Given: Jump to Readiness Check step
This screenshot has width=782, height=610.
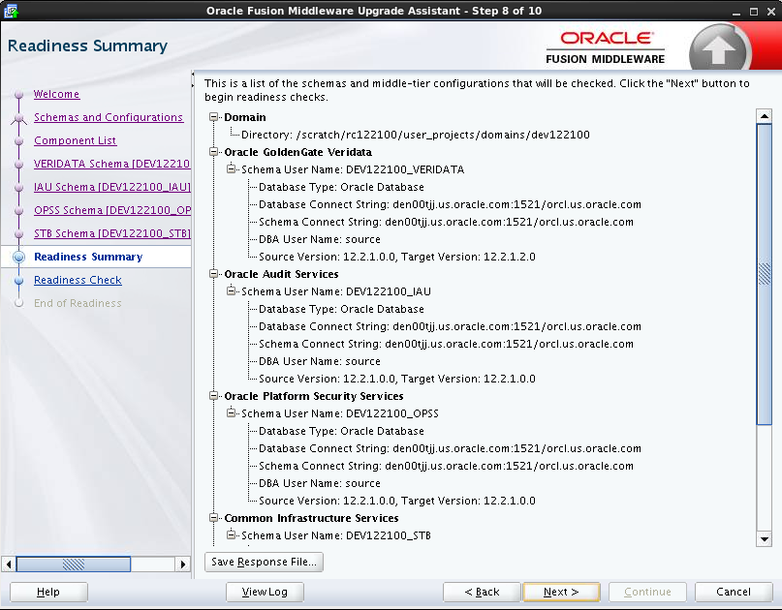Looking at the screenshot, I should [78, 280].
